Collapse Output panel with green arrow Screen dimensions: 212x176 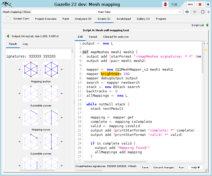[x=8, y=36]
